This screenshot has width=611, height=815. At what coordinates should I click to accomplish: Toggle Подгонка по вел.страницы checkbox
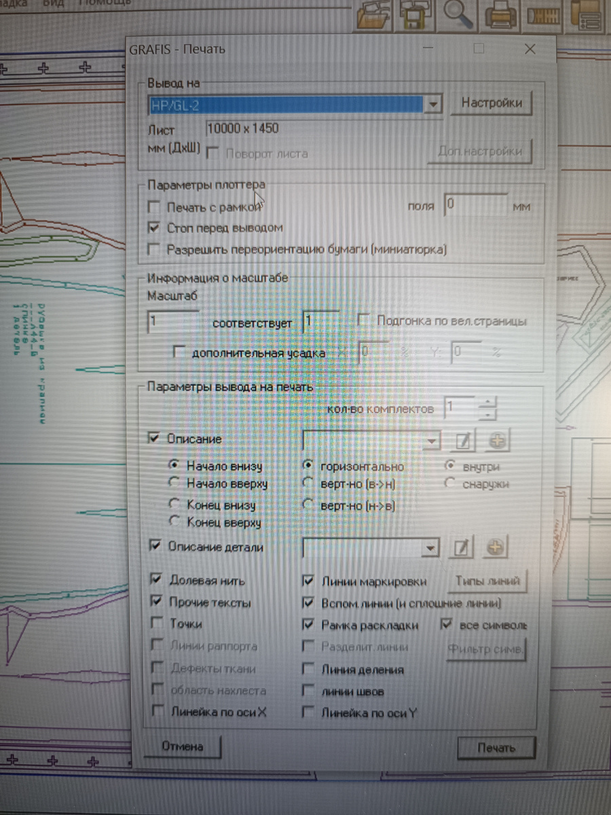pos(365,320)
